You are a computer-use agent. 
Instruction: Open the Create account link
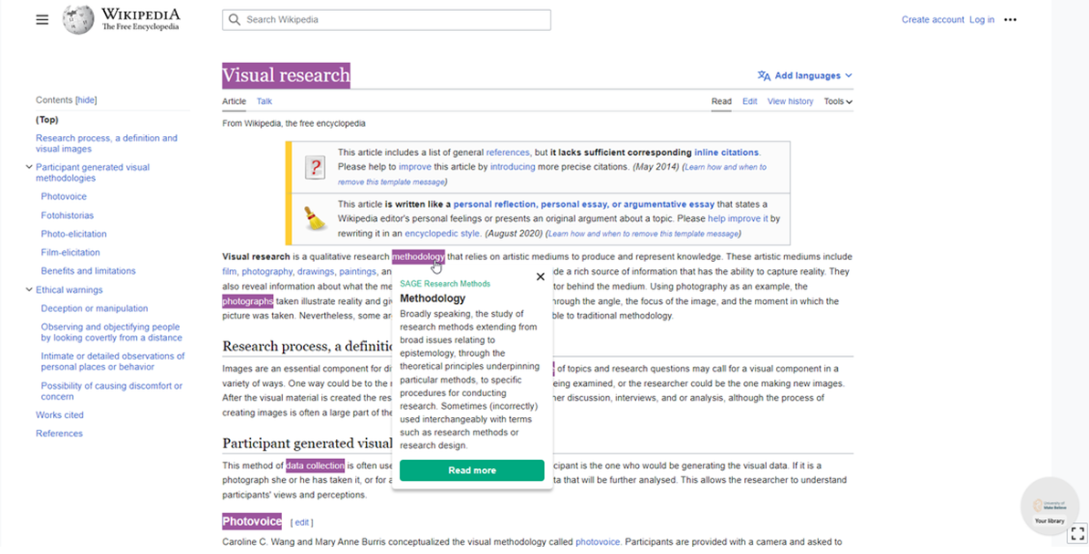(933, 19)
